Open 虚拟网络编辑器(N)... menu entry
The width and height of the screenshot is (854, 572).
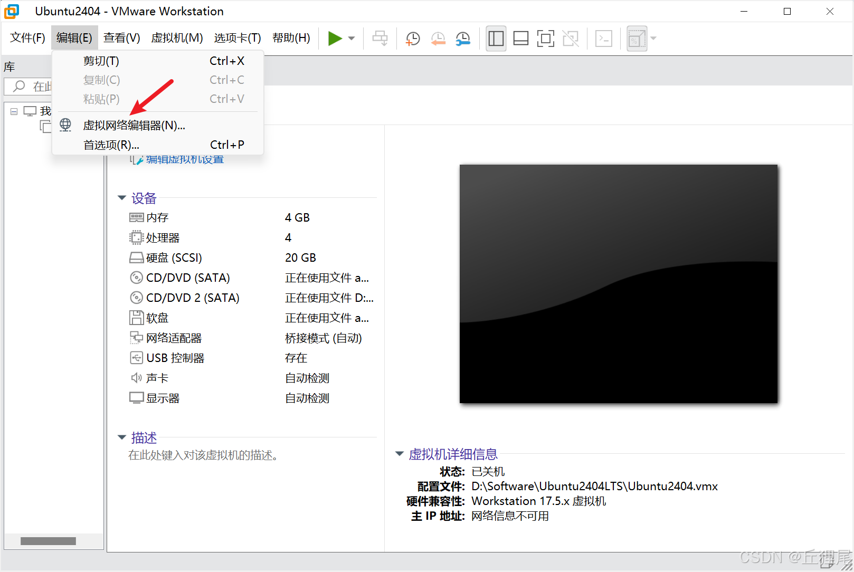158,126
